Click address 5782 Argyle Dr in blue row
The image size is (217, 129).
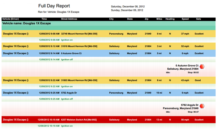click(x=69, y=93)
